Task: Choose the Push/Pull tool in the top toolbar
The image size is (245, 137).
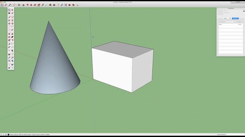Action: point(23,5)
